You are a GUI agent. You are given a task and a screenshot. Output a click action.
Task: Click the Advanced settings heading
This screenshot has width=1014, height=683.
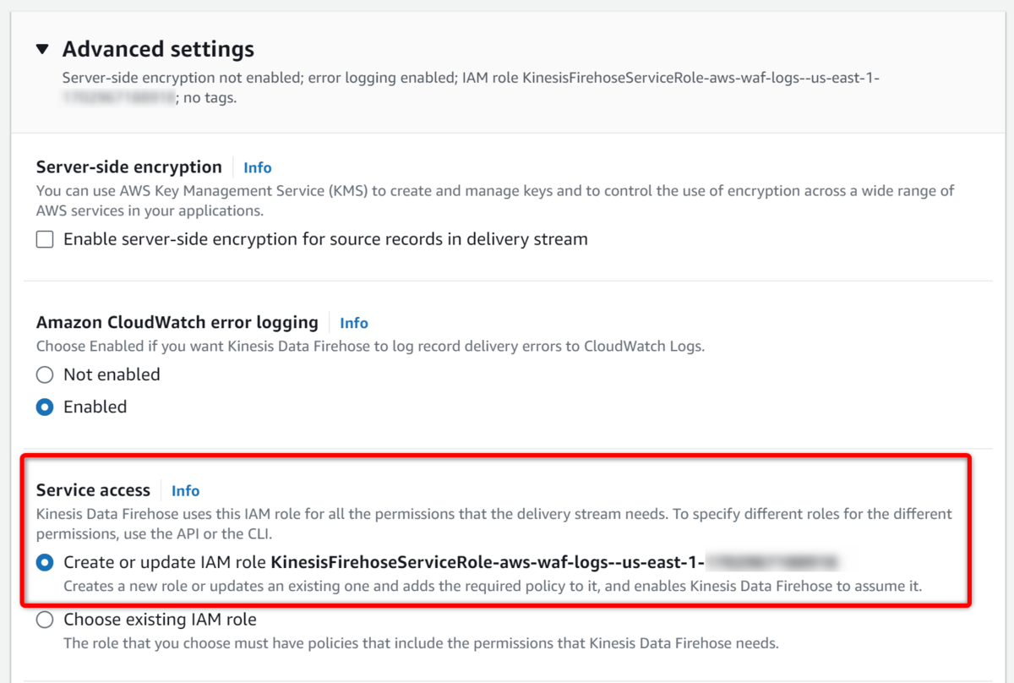158,49
